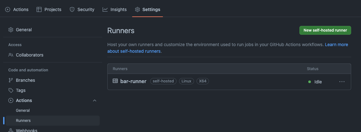This screenshot has height=132, width=361.
Task: Go to Tags settings
Action: 52,90
